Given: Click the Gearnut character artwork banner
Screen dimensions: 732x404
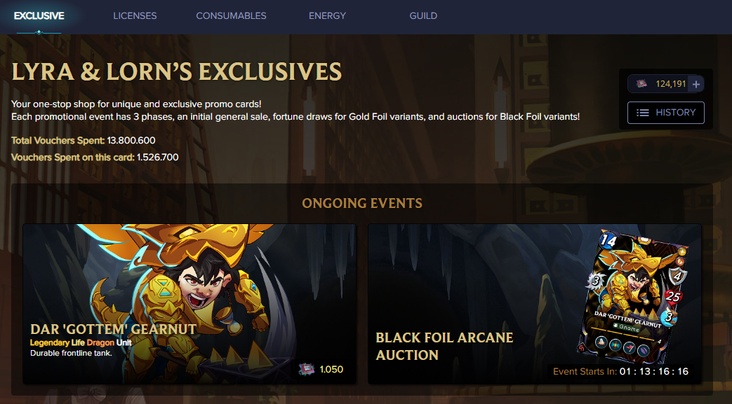Looking at the screenshot, I should pyautogui.click(x=189, y=280).
